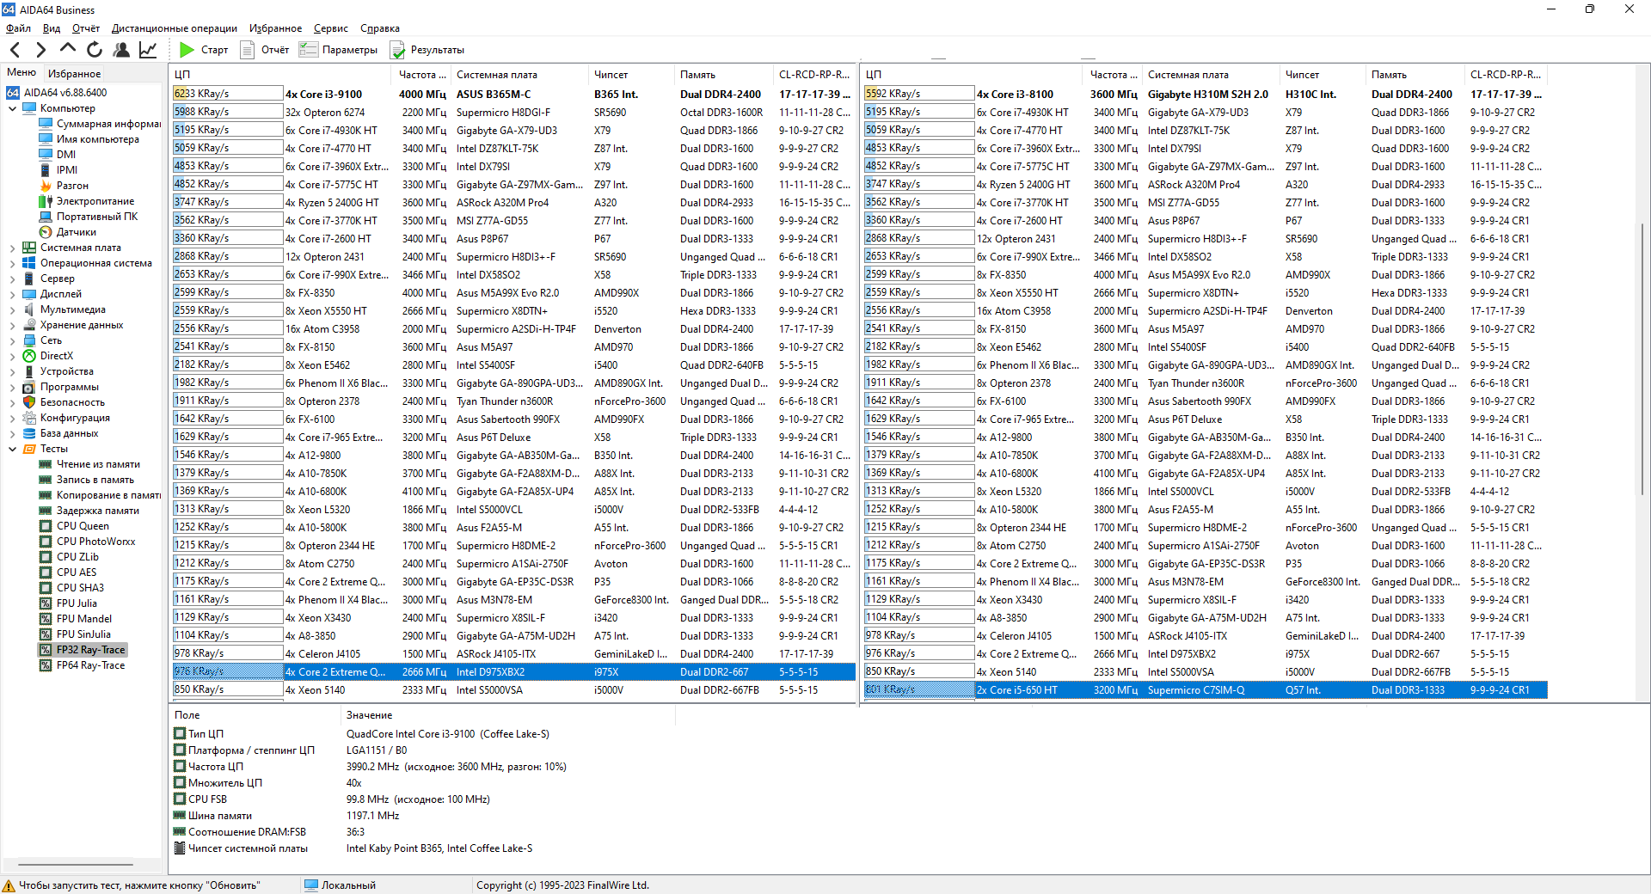Select the CPU Queen benchmark

(x=75, y=526)
